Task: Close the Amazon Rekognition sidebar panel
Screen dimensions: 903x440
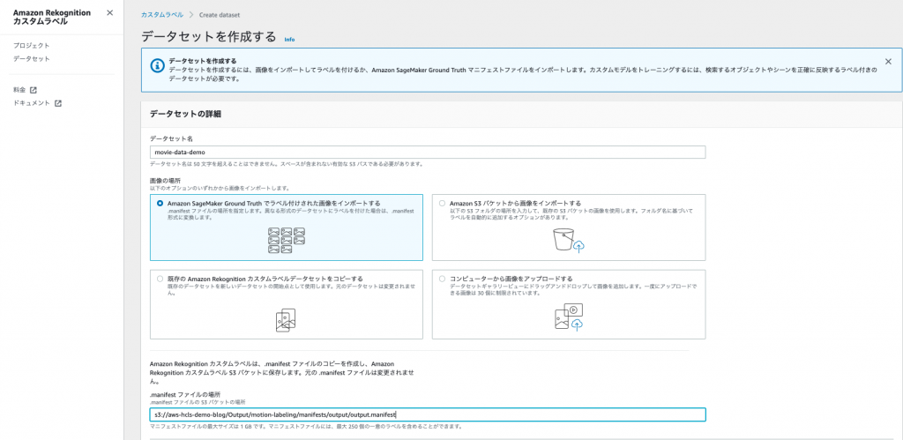Action: pyautogui.click(x=110, y=12)
